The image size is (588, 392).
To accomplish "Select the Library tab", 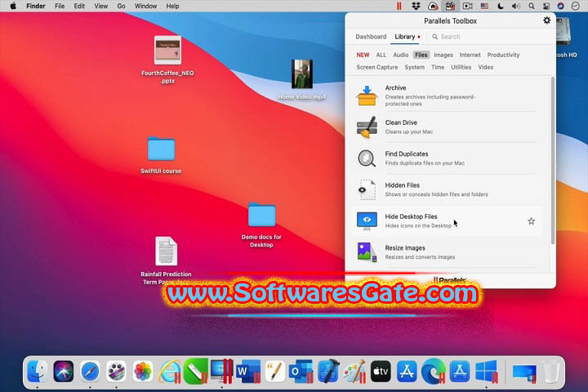I will tap(404, 37).
